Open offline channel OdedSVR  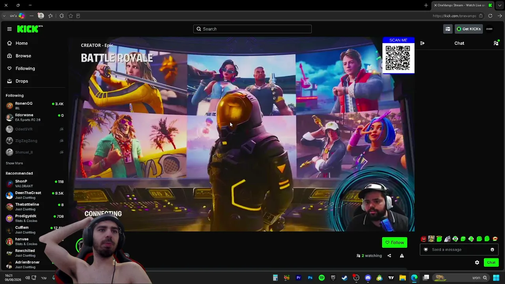pos(35,129)
